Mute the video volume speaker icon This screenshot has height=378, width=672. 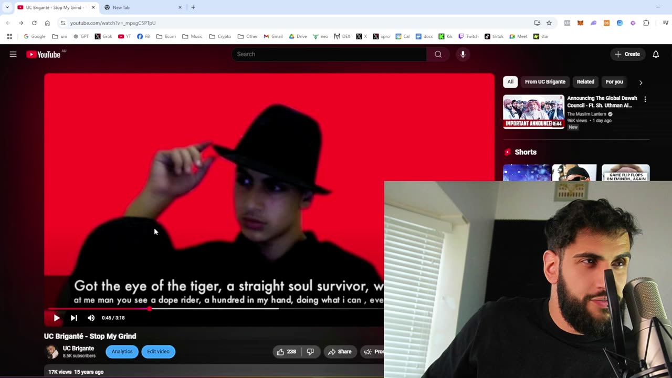[91, 318]
